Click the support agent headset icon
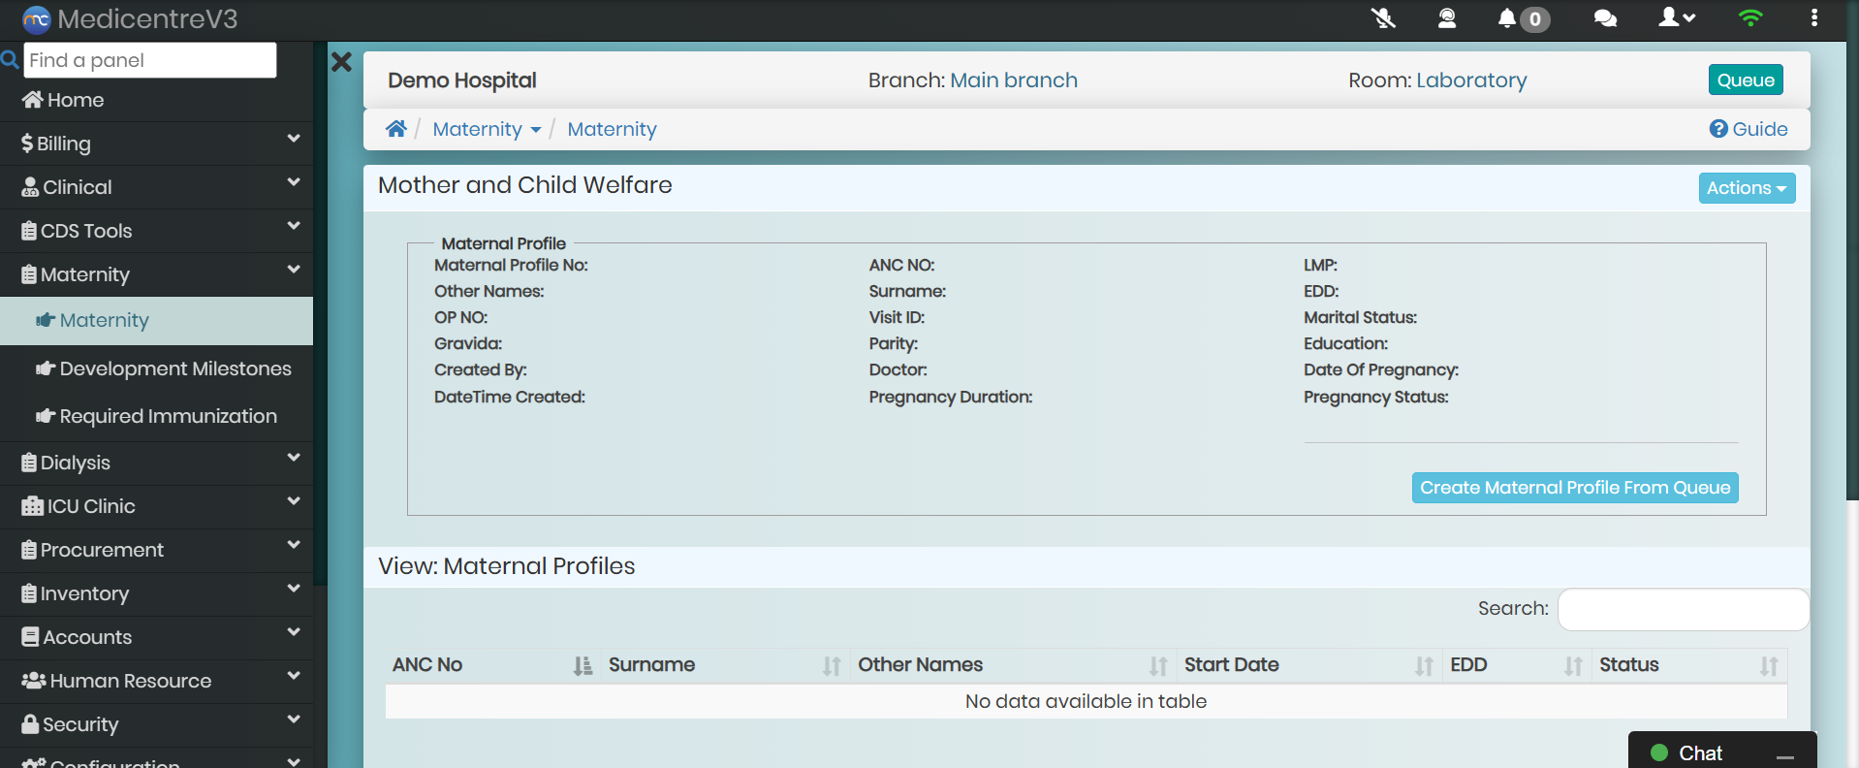The height and width of the screenshot is (768, 1859). tap(1446, 18)
